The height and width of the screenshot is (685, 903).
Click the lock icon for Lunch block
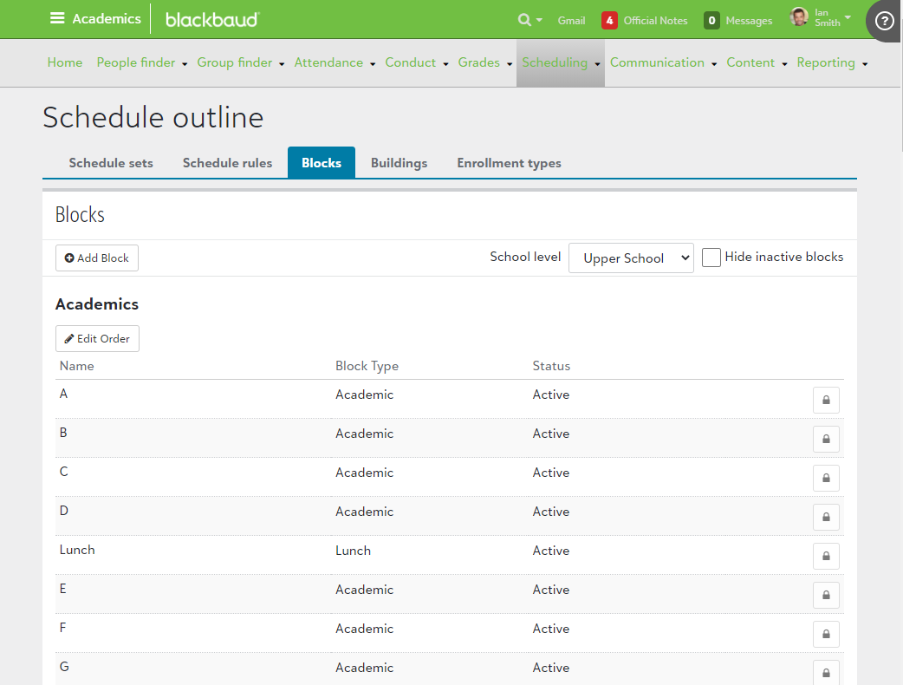coord(826,556)
